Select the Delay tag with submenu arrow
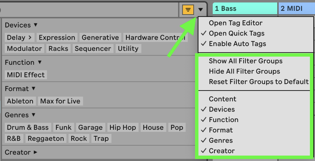The width and height of the screenshot is (315, 161). (x=19, y=38)
